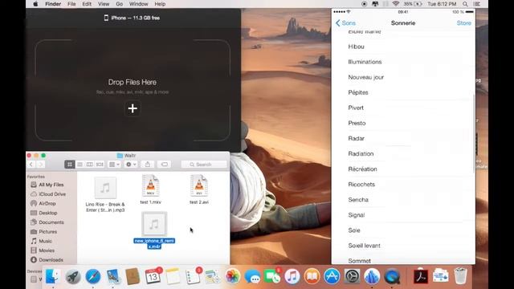Select the new_iphone_6_remix.m4r file

[154, 230]
